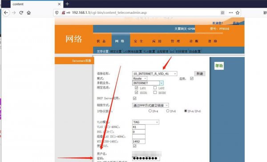Open LAN侧地址配置 submenu

point(133,51)
